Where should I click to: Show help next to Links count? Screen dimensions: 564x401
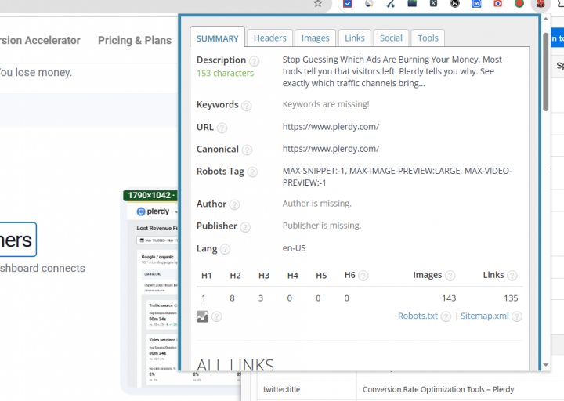coord(512,276)
